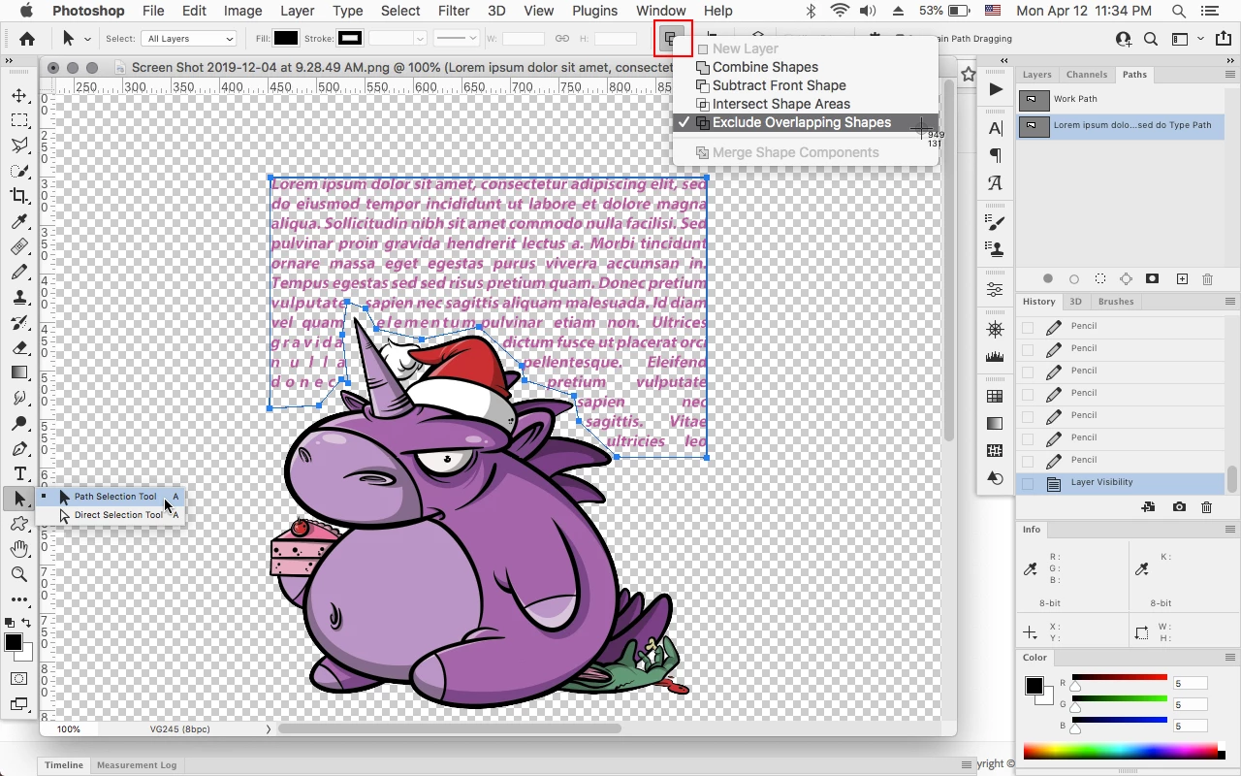
Task: Select the Work Path row
Action: click(1120, 99)
